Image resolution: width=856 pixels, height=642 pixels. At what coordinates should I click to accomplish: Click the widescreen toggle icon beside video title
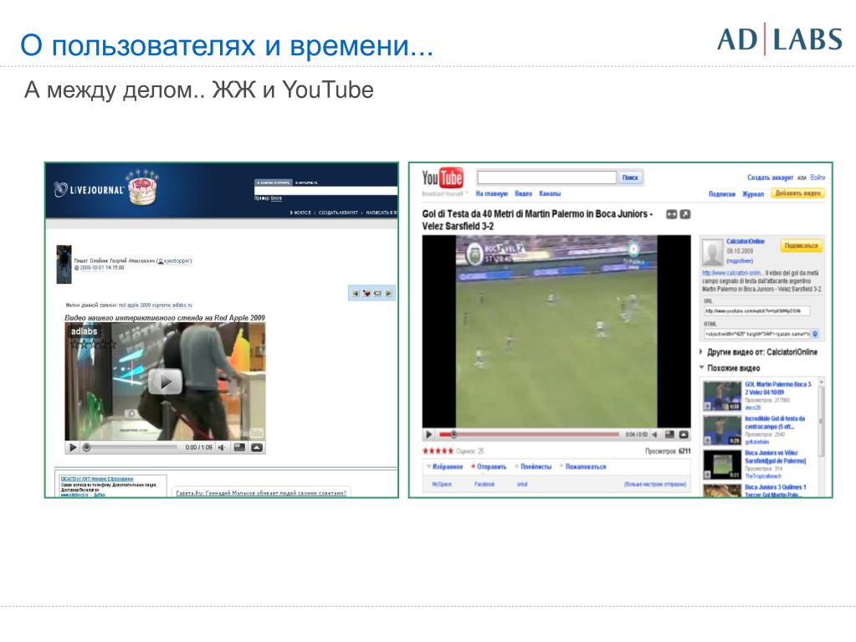point(671,214)
